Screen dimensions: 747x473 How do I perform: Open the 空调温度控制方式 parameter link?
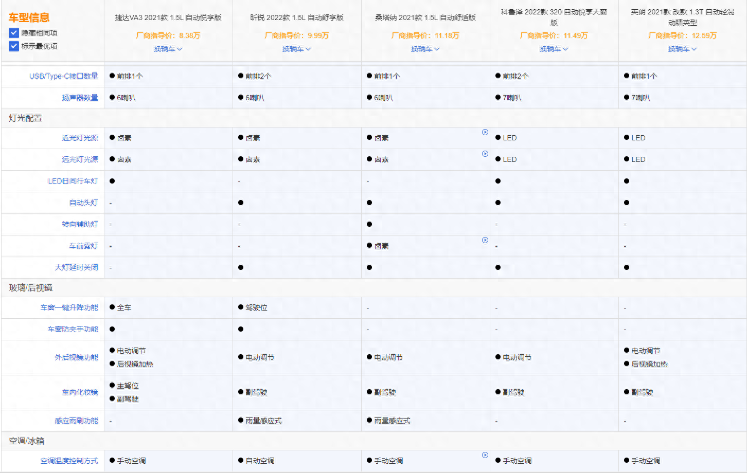point(69,461)
